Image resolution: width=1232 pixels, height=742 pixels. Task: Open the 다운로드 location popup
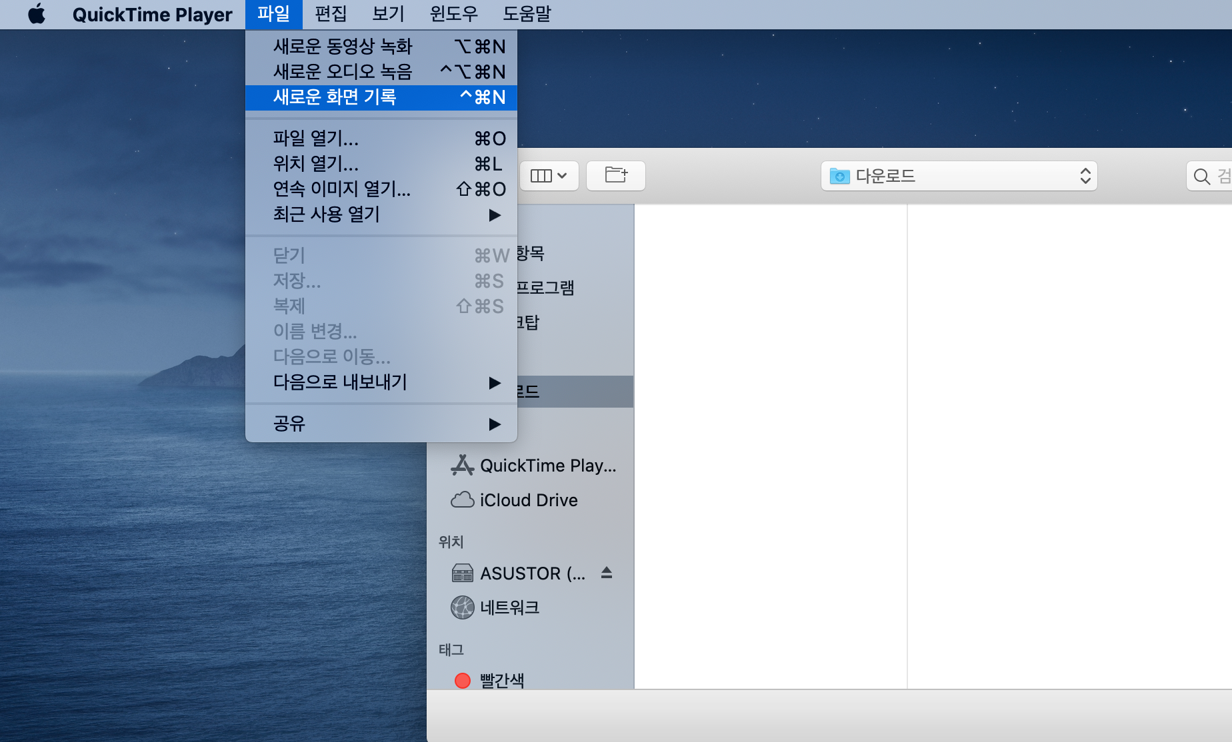(x=959, y=176)
